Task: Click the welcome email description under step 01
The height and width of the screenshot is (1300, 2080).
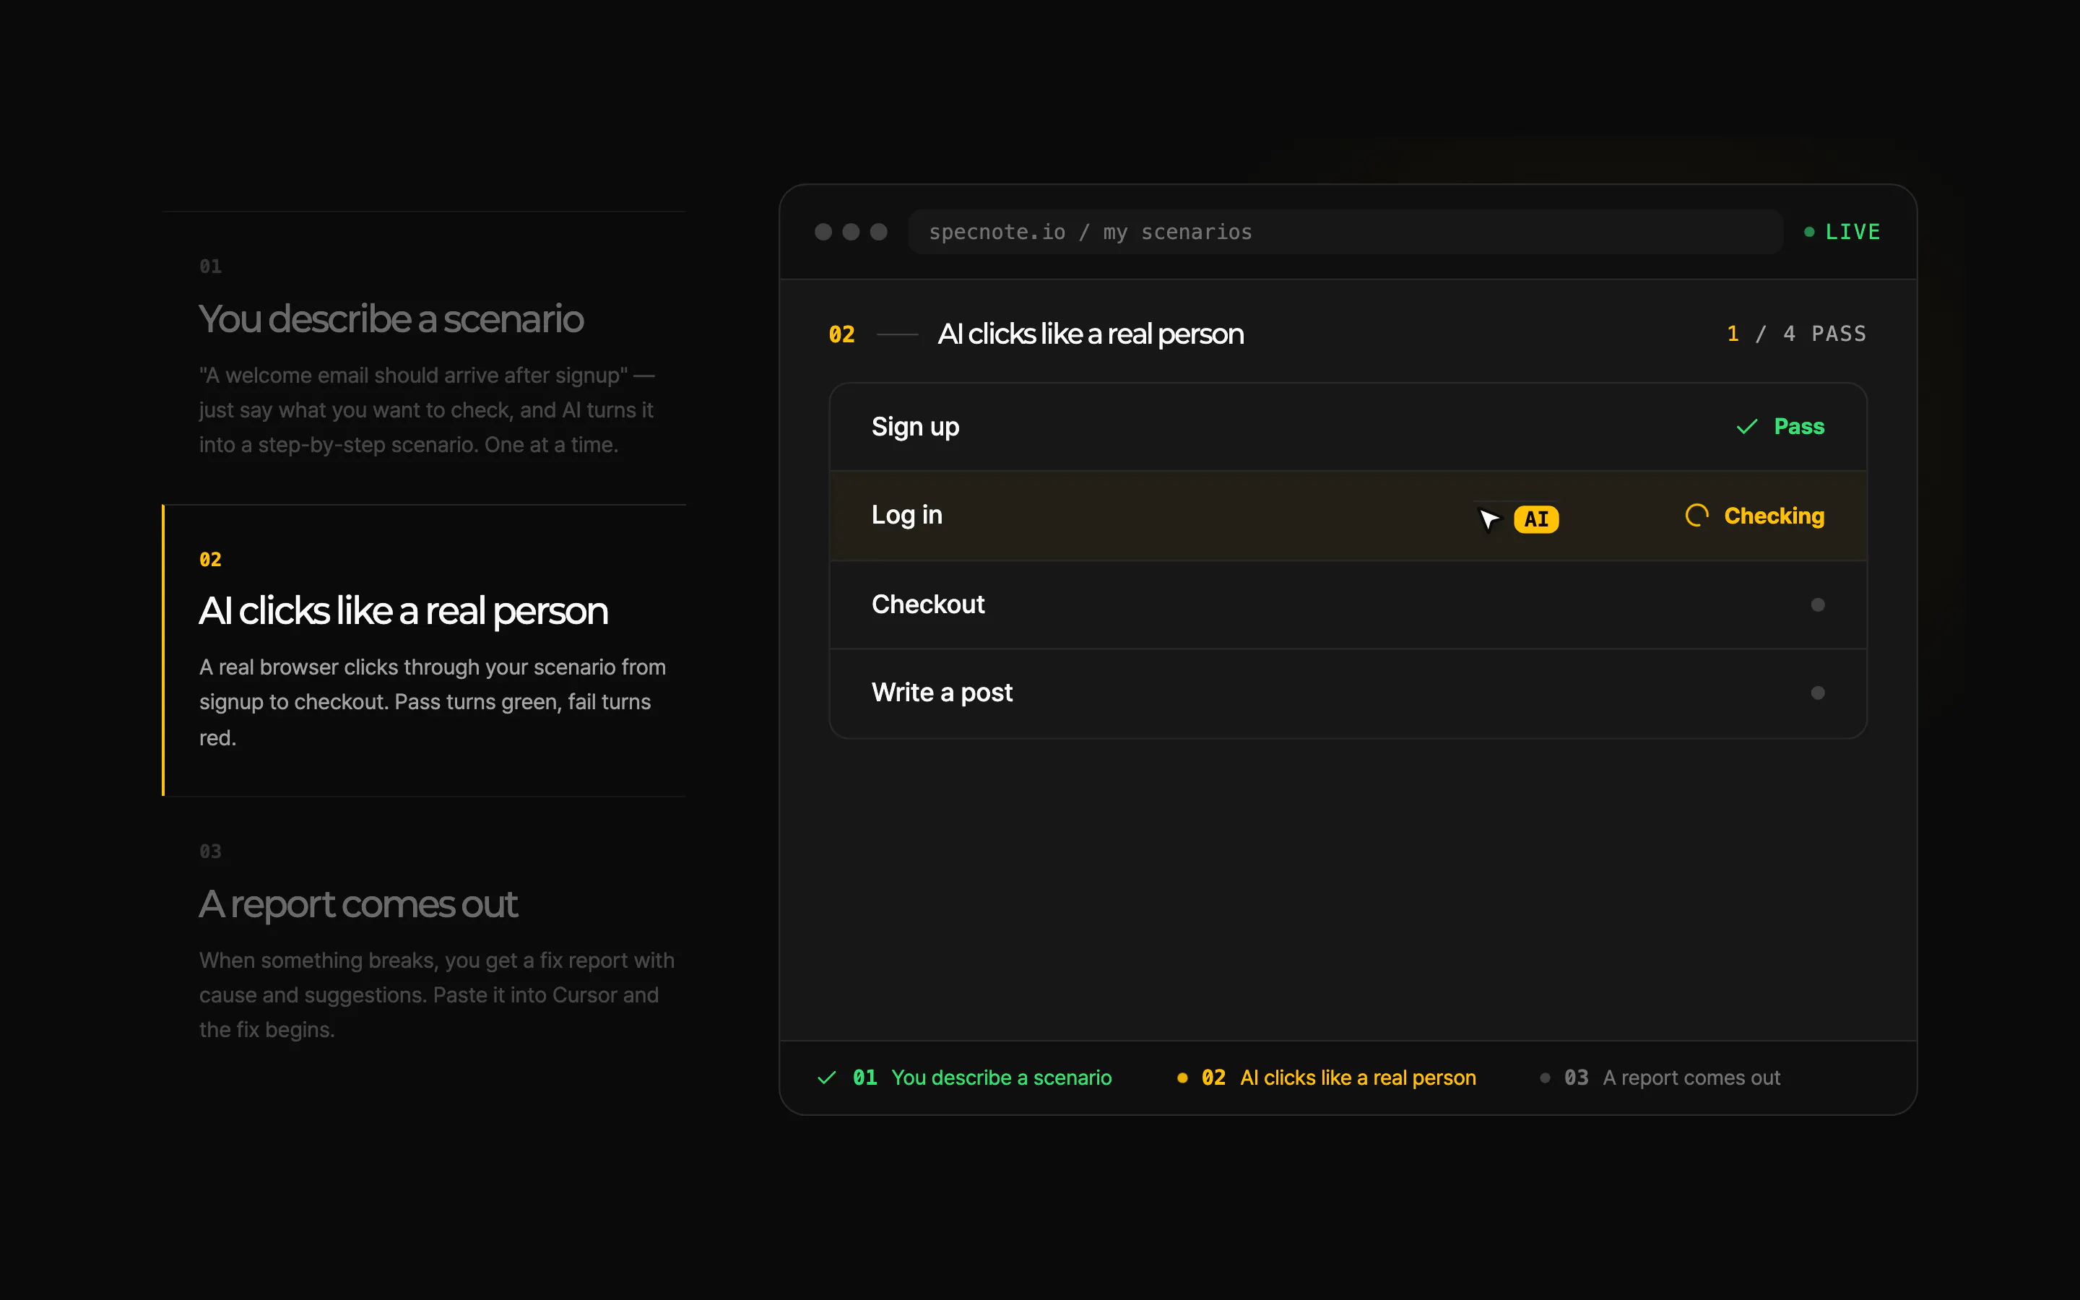Action: pos(427,410)
